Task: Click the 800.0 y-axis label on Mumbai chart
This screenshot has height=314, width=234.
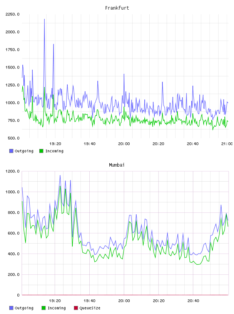Action: click(x=13, y=212)
